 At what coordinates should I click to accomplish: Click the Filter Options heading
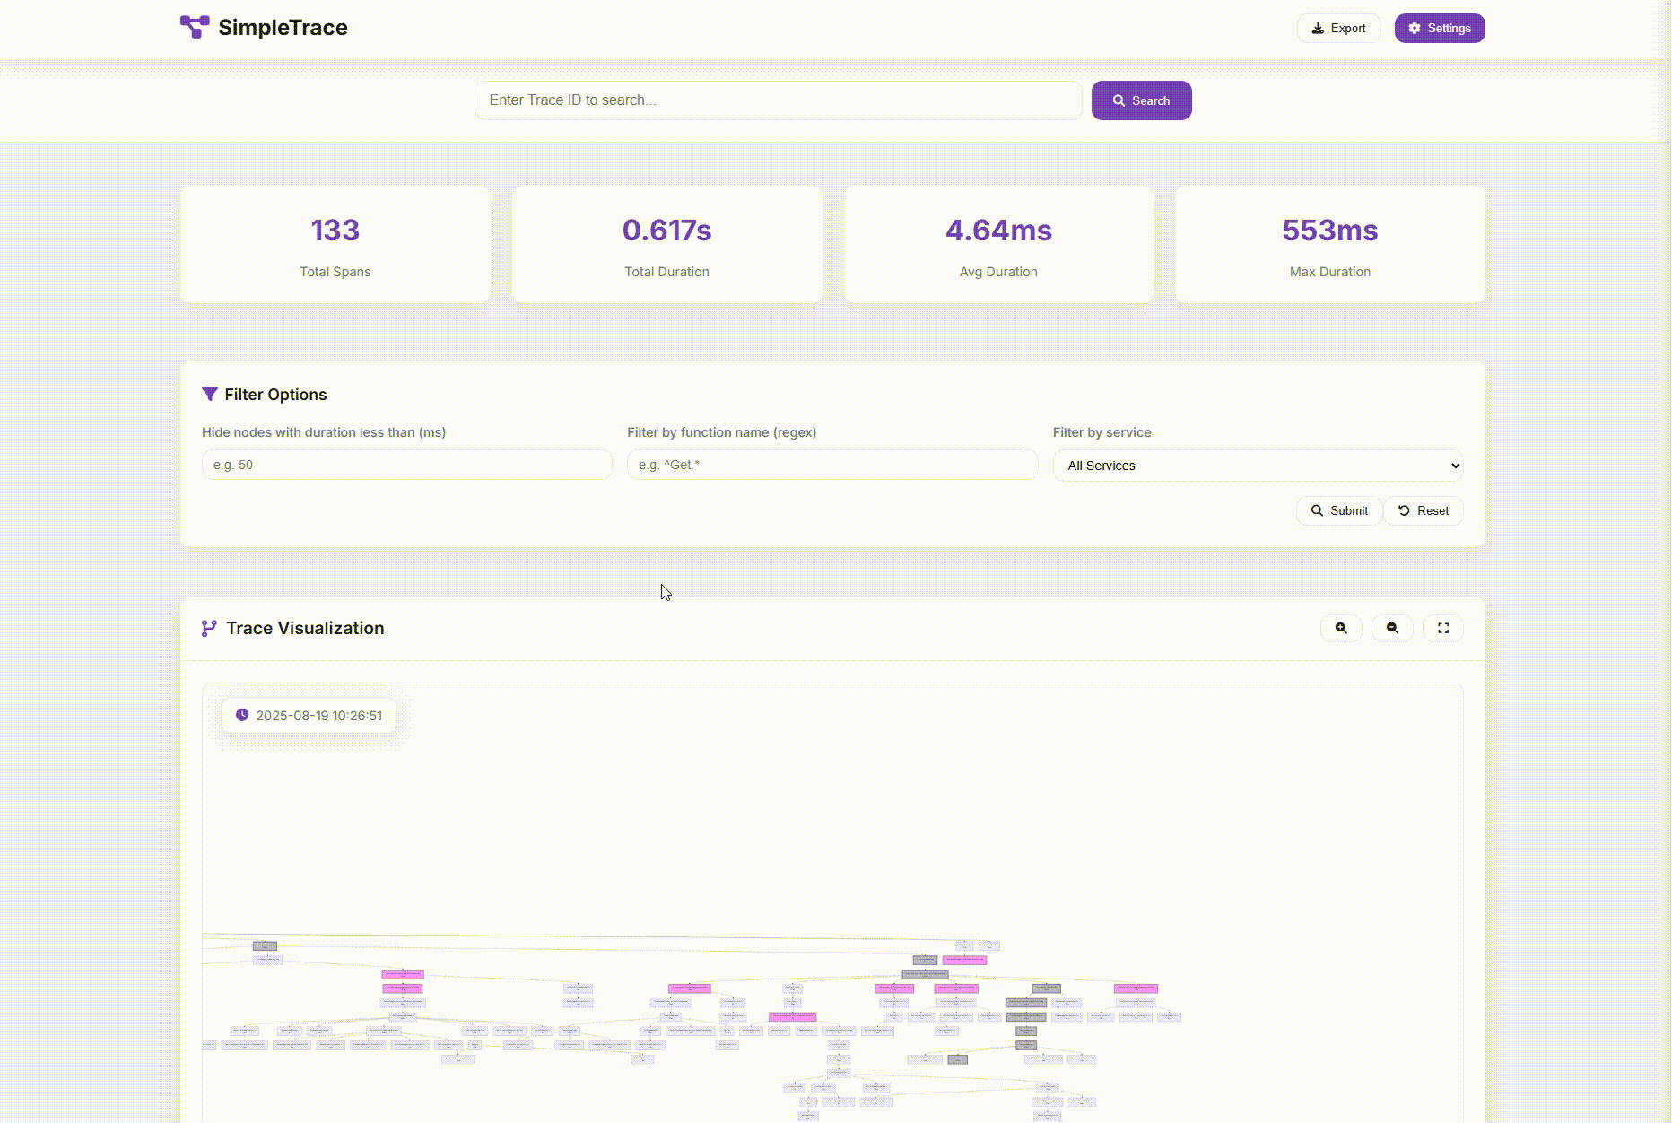tap(275, 395)
